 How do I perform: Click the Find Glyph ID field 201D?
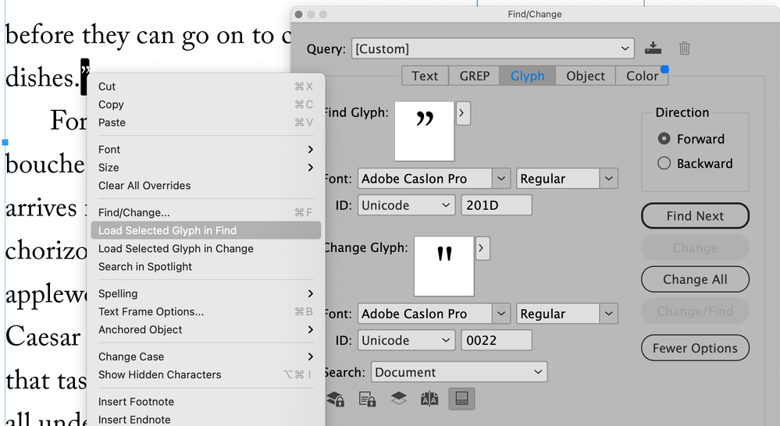coord(497,205)
